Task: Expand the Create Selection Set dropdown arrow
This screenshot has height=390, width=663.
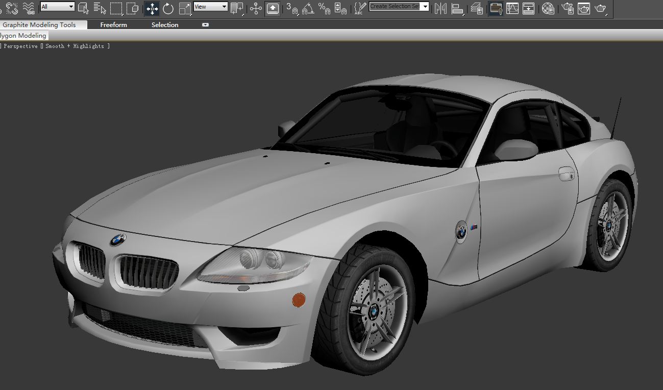Action: click(x=425, y=7)
